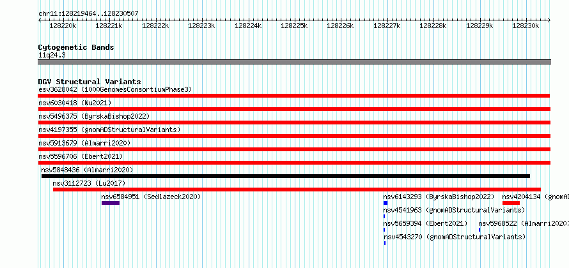This screenshot has height=268, width=569.
Task: Click ruler position 128226k
Action: tap(340, 26)
